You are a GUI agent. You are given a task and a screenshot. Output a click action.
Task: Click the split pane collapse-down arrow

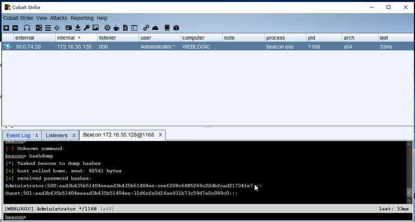12,127
